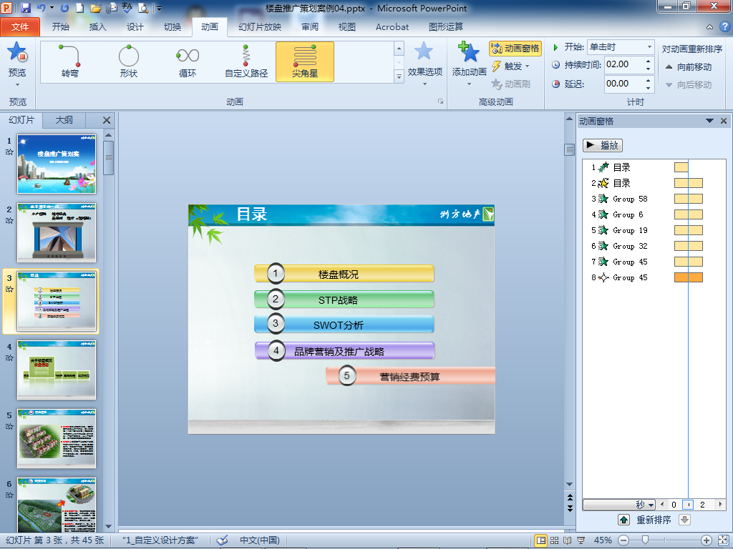This screenshot has width=733, height=549.
Task: Fit slide to current window icon
Action: point(722,540)
